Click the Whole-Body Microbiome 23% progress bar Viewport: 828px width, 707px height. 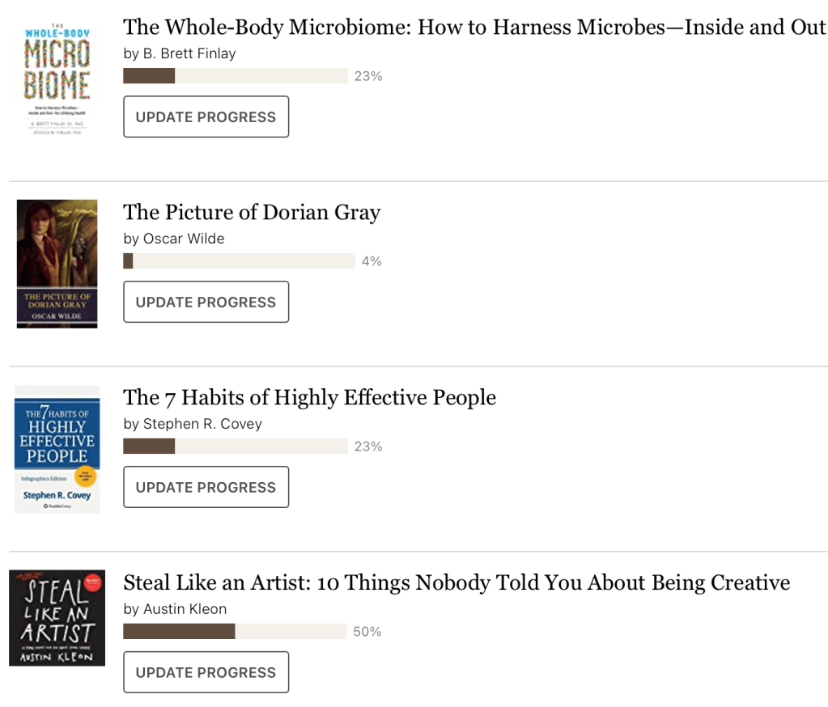pyautogui.click(x=235, y=76)
